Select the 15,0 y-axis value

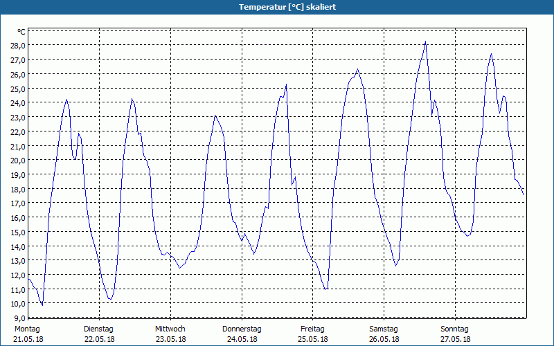[19, 233]
